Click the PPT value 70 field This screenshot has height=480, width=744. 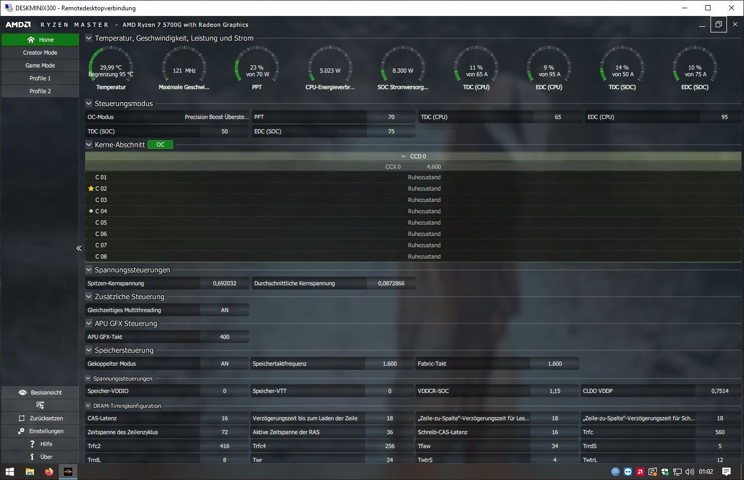[x=391, y=117]
